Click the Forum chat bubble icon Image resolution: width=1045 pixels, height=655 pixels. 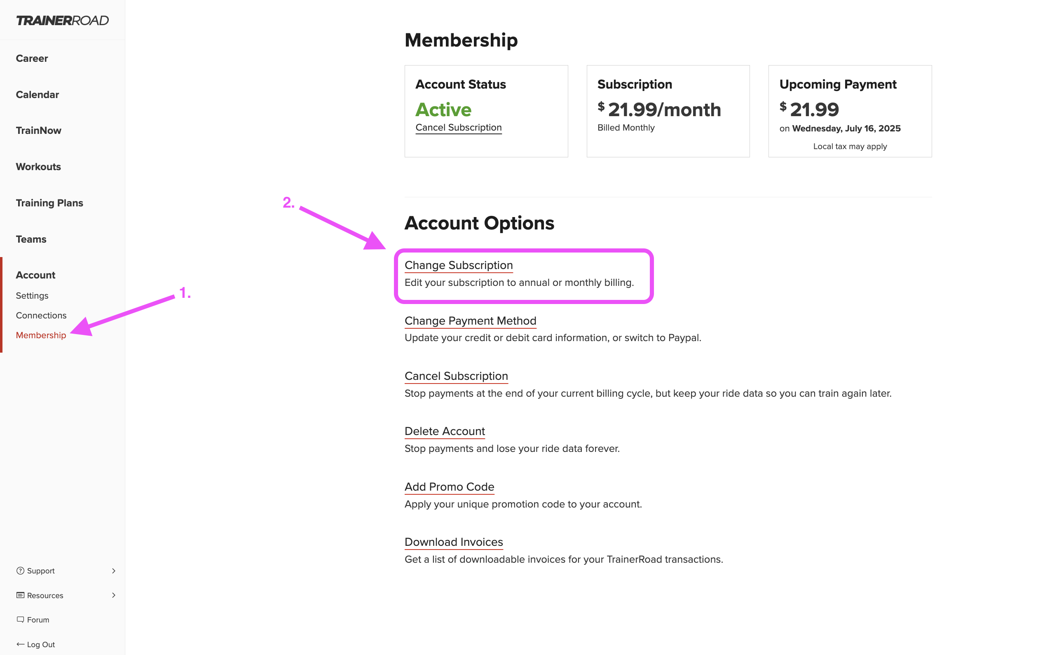click(20, 620)
